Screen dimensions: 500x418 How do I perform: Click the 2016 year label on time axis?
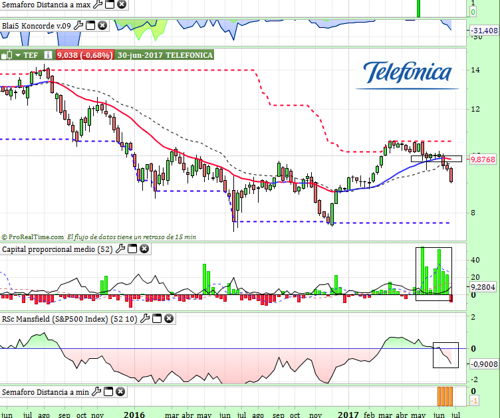pos(134,414)
